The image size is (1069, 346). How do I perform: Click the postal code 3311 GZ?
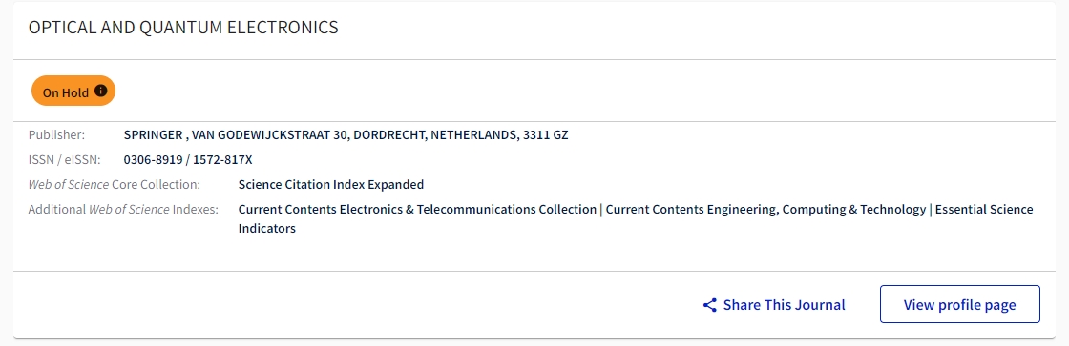point(545,134)
